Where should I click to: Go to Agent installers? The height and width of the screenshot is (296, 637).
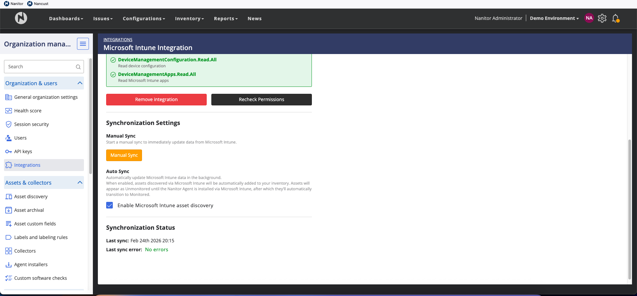31,265
